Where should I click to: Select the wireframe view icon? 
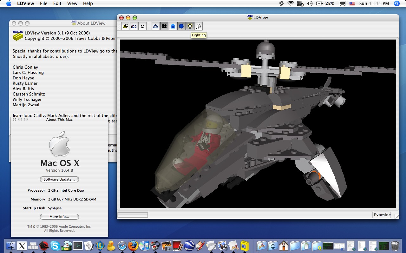tap(155, 26)
